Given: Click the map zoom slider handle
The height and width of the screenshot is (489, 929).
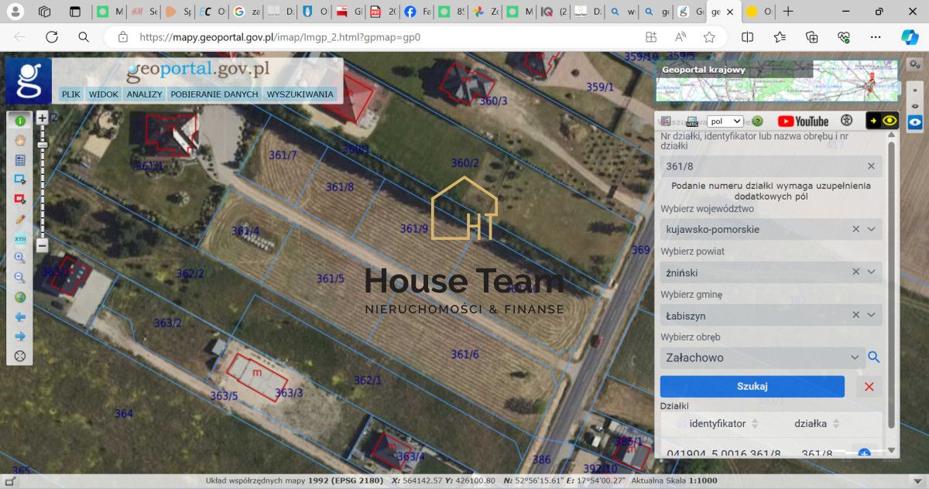Looking at the screenshot, I should 42,145.
